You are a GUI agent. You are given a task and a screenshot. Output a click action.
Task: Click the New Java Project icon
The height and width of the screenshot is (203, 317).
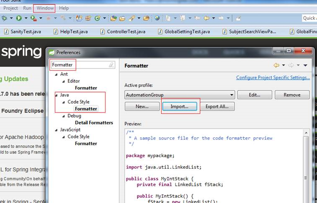[x=79, y=18]
